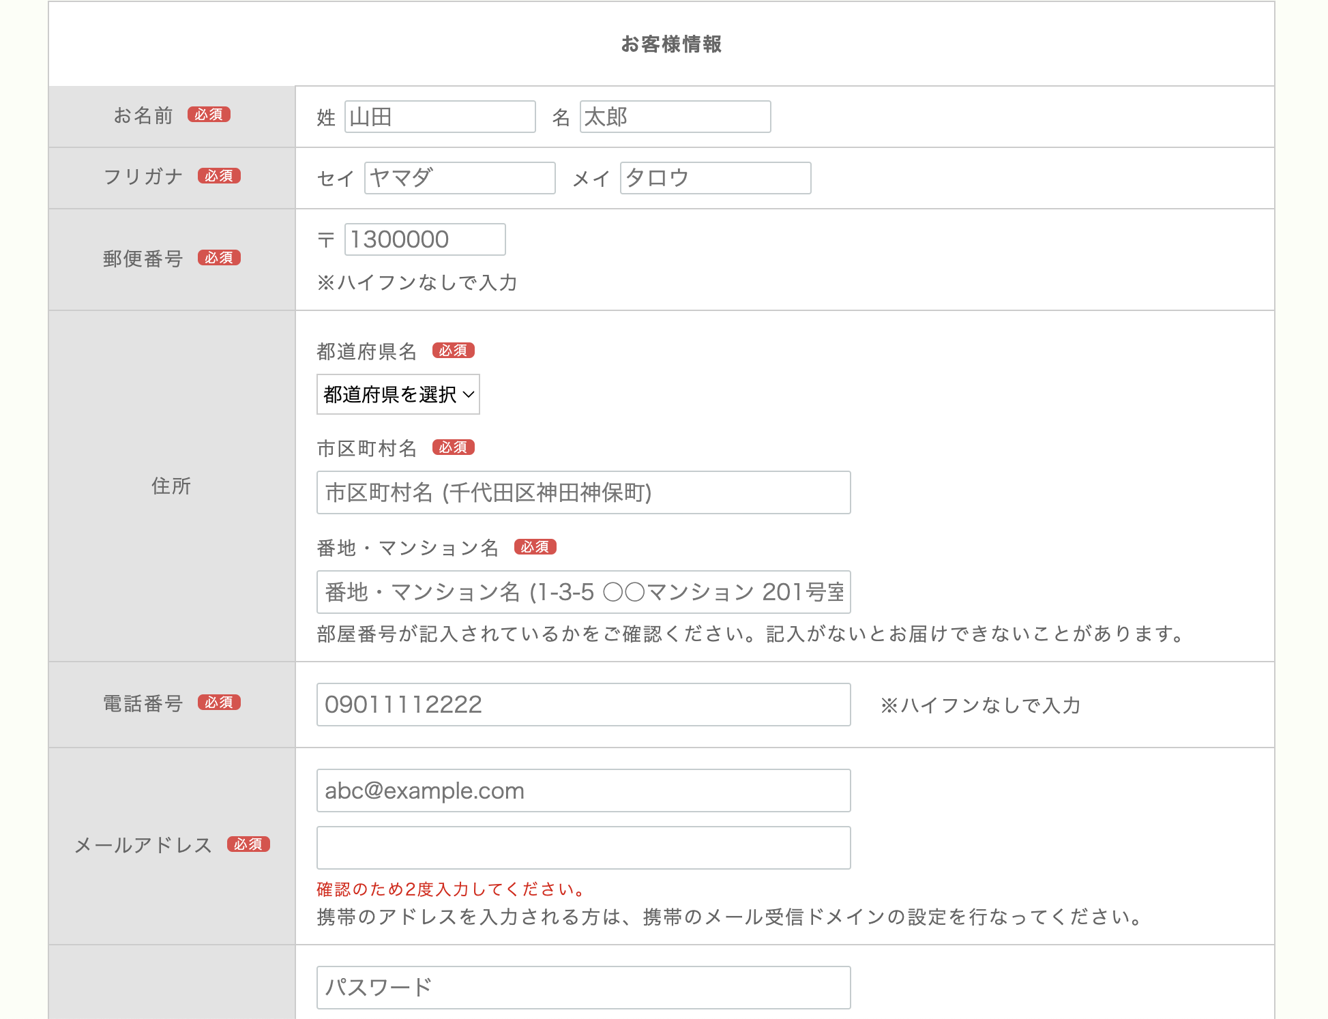Click the 市区町村名 sub-label above the field
Image resolution: width=1328 pixels, height=1019 pixels.
click(367, 448)
